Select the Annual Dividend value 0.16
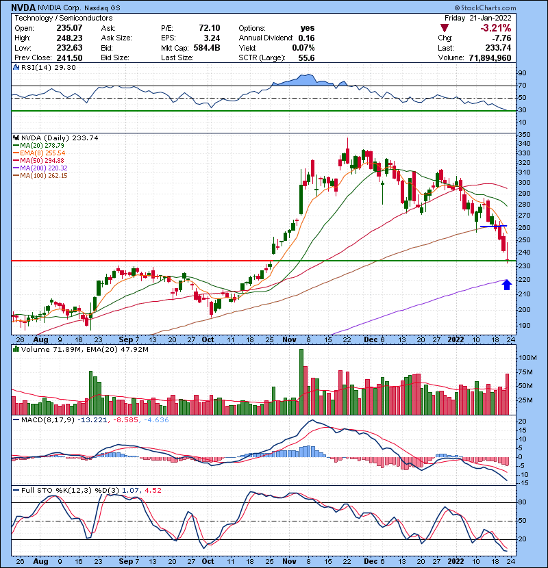The width and height of the screenshot is (548, 568). [x=306, y=38]
